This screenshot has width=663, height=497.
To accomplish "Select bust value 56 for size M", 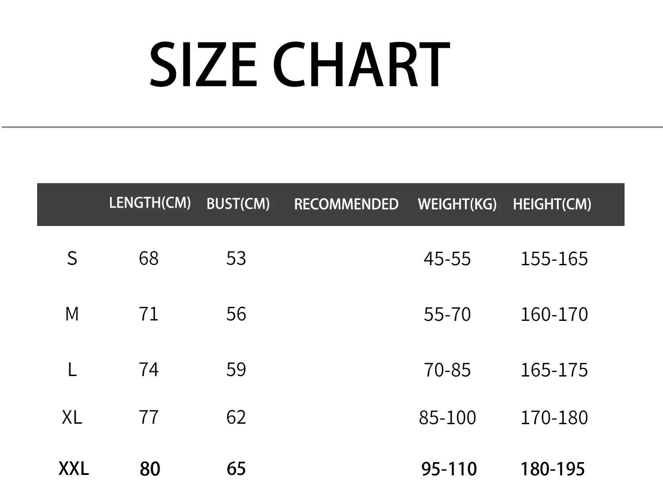I will click(236, 314).
